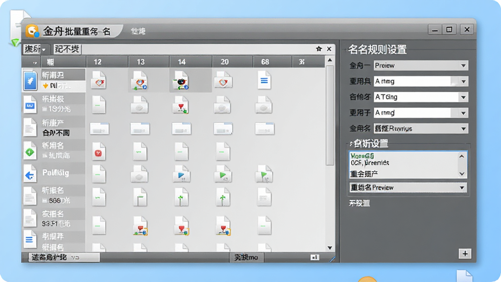501x282 pixels.
Task: Click the green flag file icon under column 68
Action: click(x=264, y=174)
